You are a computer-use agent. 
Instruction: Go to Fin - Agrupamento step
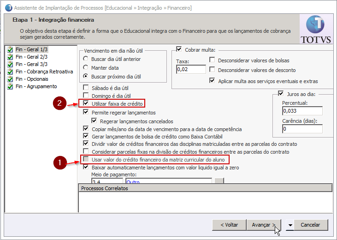[36, 87]
